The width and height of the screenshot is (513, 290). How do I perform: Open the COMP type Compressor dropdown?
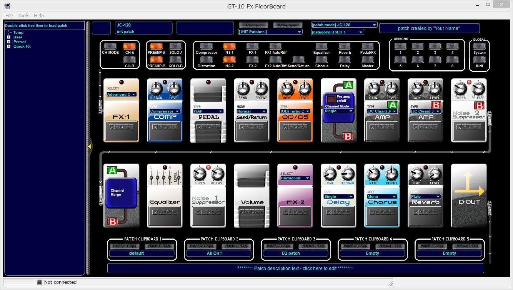point(165,111)
